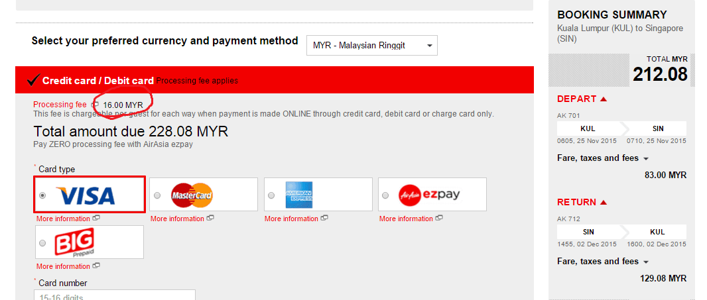
Task: Click the AirAsia ezpay logo
Action: tap(429, 195)
